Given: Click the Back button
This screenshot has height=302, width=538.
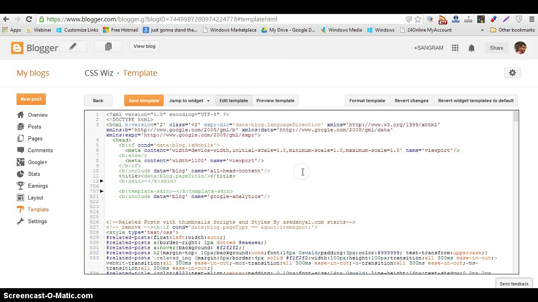Looking at the screenshot, I should point(98,101).
